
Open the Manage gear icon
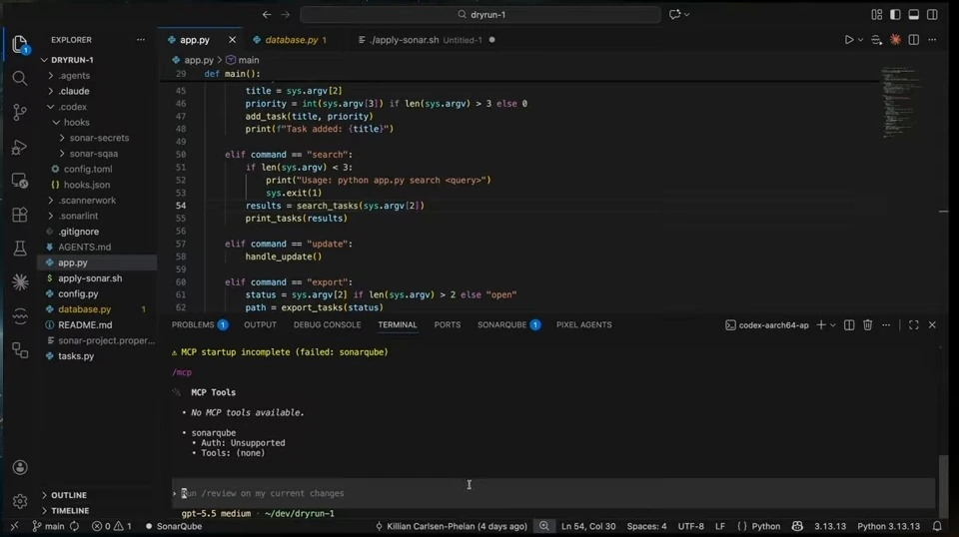click(20, 501)
